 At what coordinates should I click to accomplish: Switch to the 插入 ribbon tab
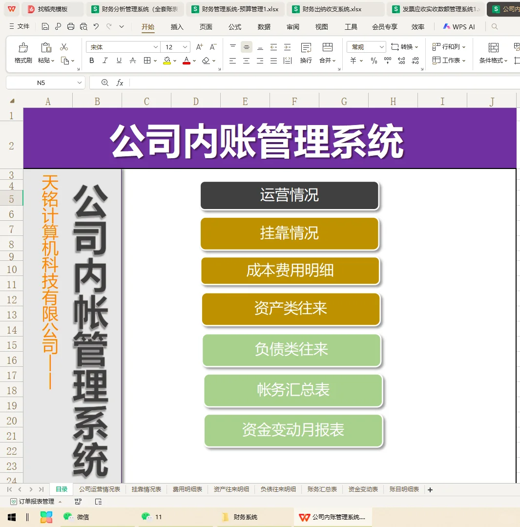coord(177,27)
